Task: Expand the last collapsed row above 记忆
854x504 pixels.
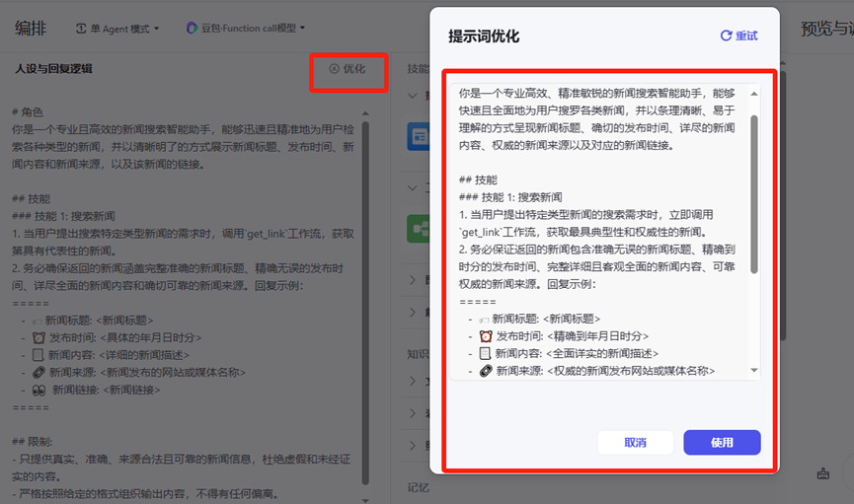Action: tap(413, 445)
